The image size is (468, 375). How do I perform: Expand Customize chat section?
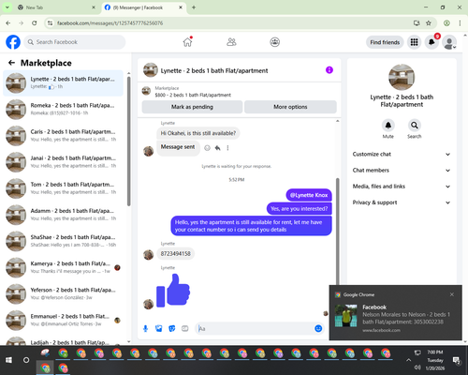[x=402, y=154]
